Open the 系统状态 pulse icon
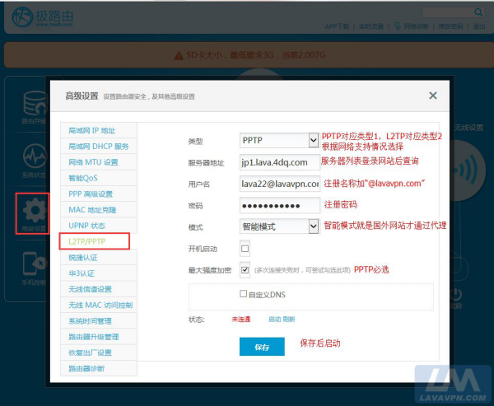The width and height of the screenshot is (494, 406). [x=35, y=156]
